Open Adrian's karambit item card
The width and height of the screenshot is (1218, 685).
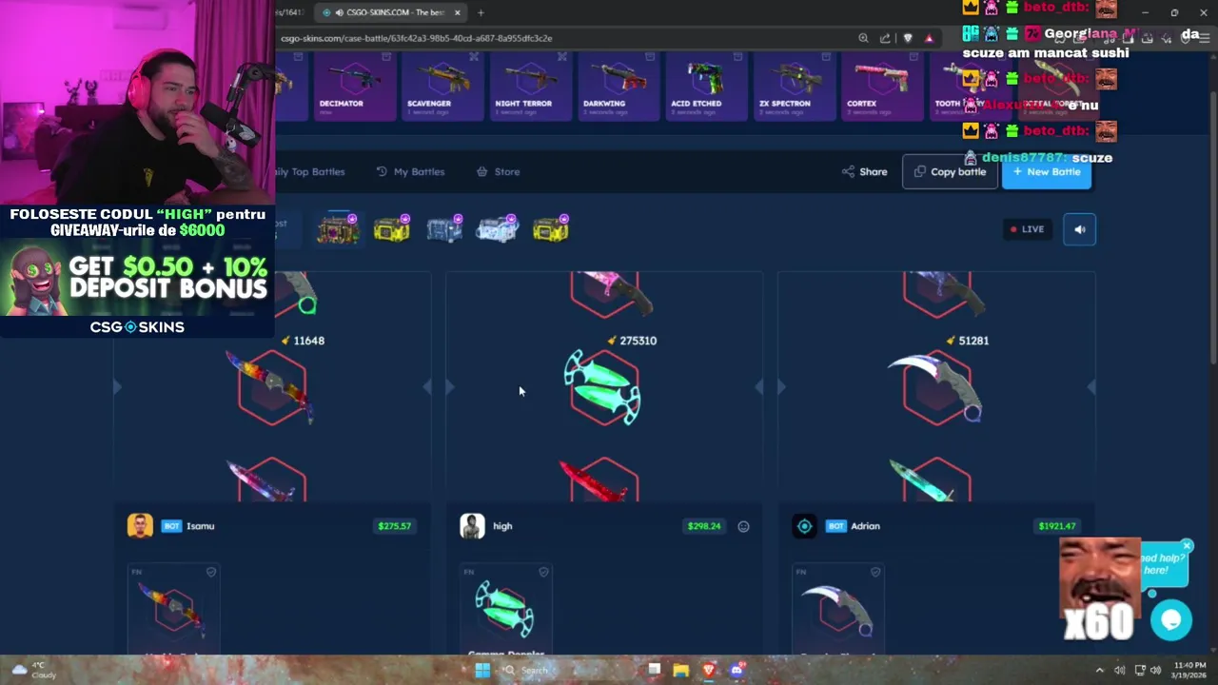837,609
